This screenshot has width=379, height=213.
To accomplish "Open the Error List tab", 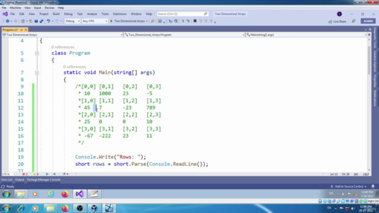I will point(7,180).
